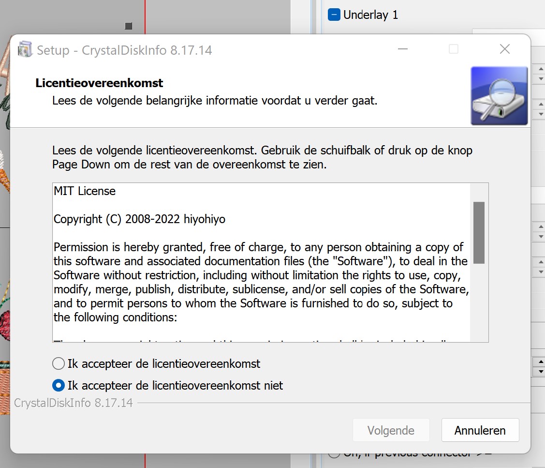
Task: Minimize the Setup window
Action: coord(402,49)
